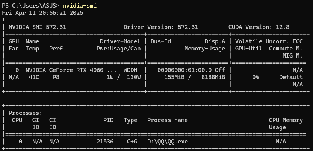Click the GPU-Util header
Screen dimensions: 313x151
pos(248,49)
